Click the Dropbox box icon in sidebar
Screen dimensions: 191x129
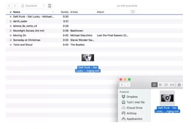[124, 96]
